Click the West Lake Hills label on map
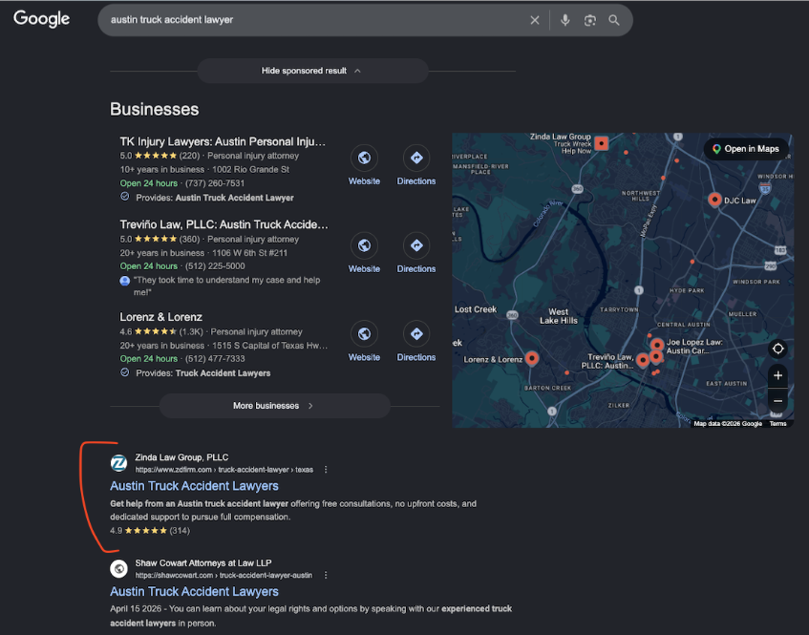Image resolution: width=809 pixels, height=635 pixels. (559, 316)
